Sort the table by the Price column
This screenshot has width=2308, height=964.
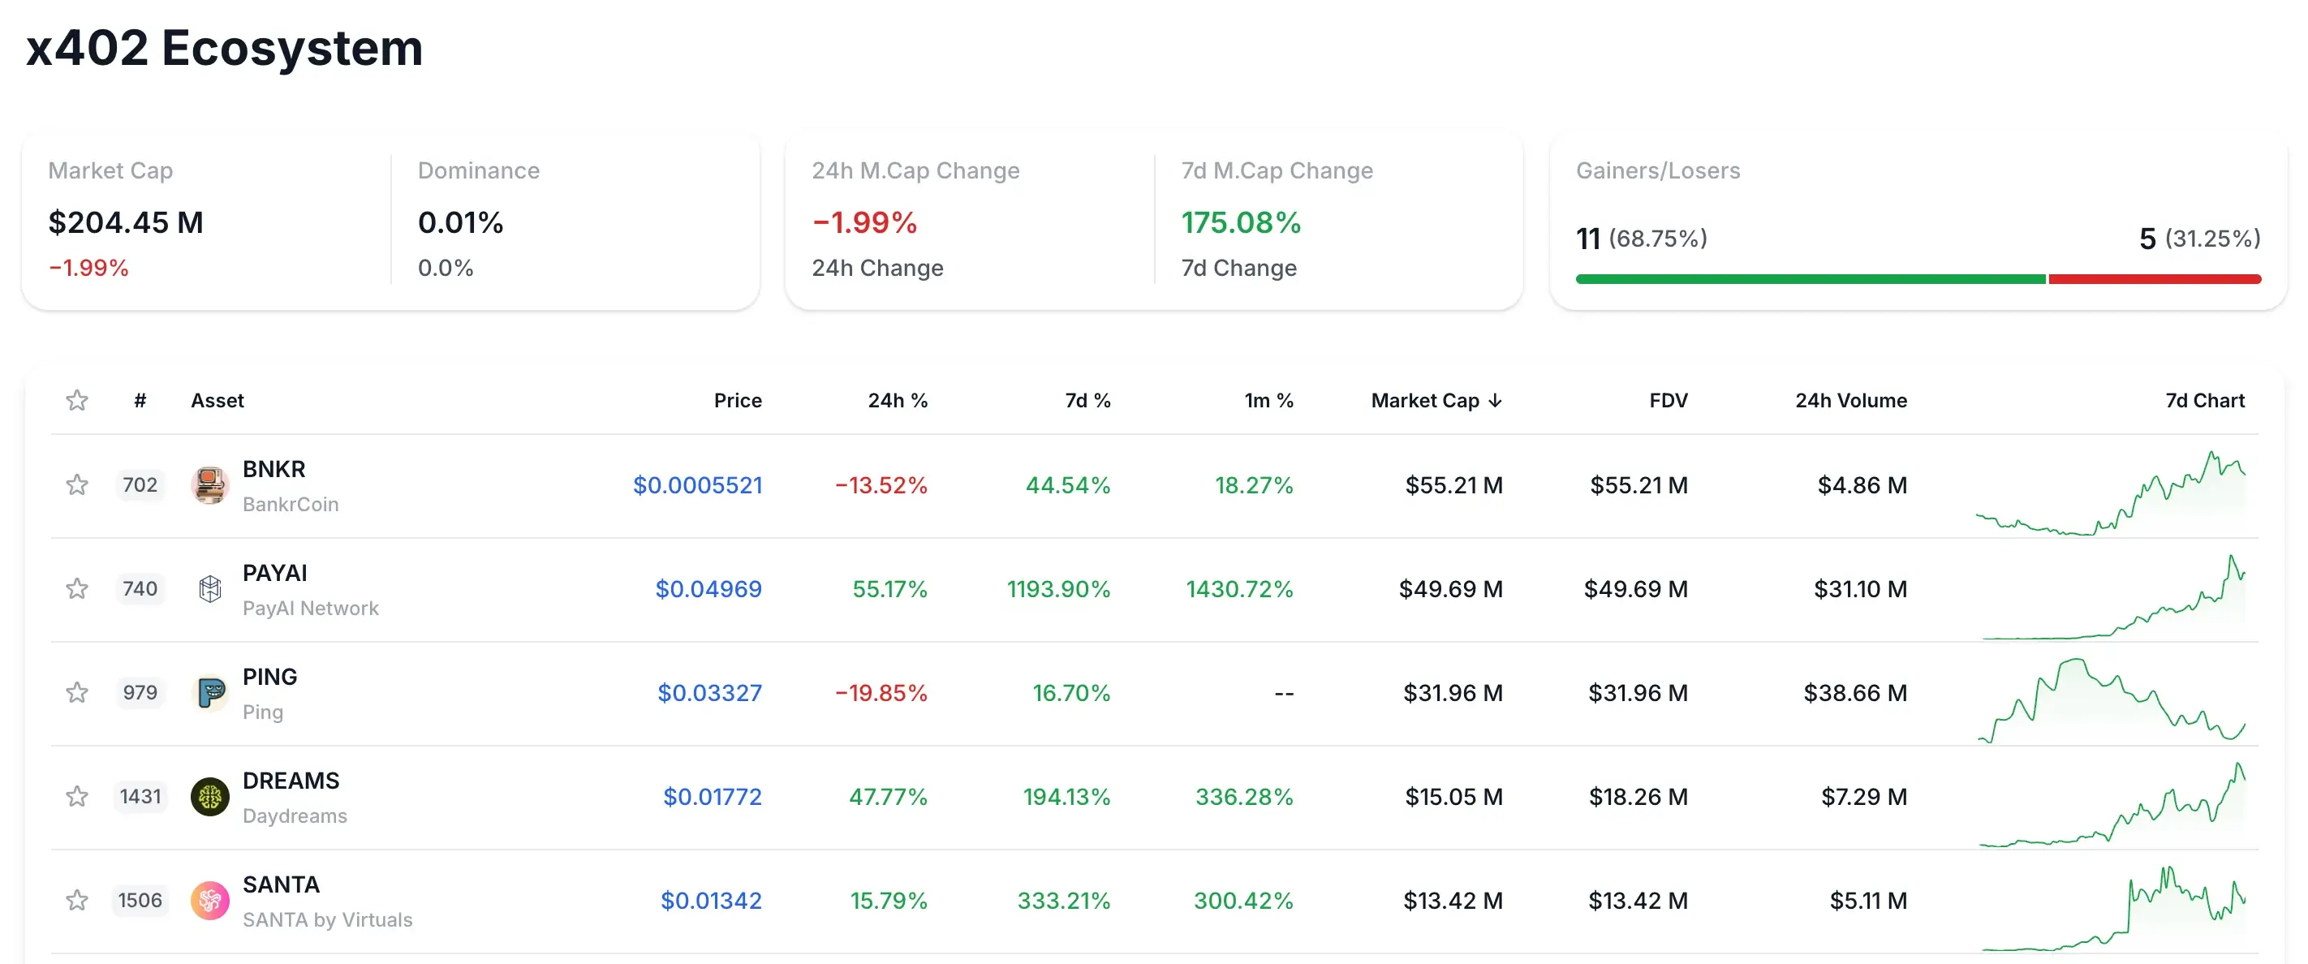[738, 401]
